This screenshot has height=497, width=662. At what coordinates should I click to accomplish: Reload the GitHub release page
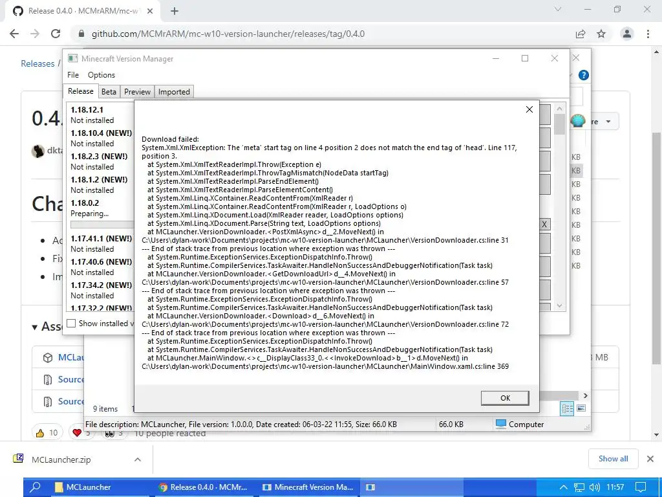[56, 34]
